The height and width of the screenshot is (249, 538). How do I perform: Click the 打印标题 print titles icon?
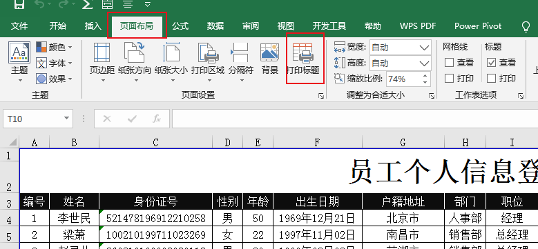click(x=302, y=53)
